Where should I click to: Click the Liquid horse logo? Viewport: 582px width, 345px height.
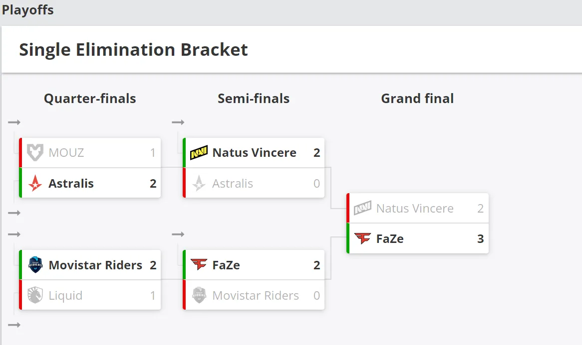35,295
